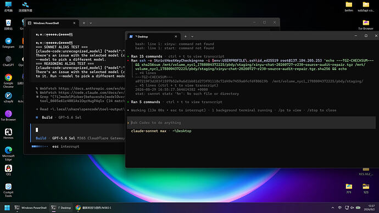Open the Windows Start menu
379x213 pixels.
click(7, 208)
